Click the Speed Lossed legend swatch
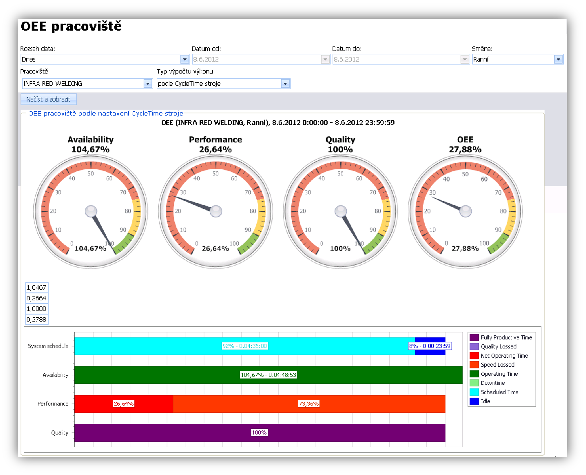586x475 pixels. (x=474, y=365)
